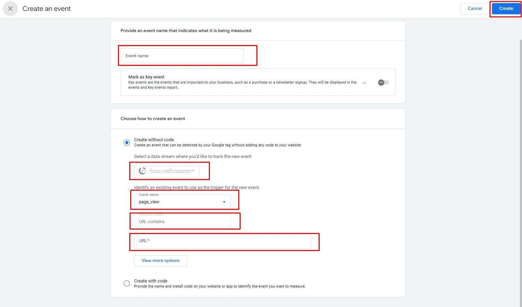The width and height of the screenshot is (522, 307).
Task: Close the Create an event panel
Action: (x=10, y=9)
